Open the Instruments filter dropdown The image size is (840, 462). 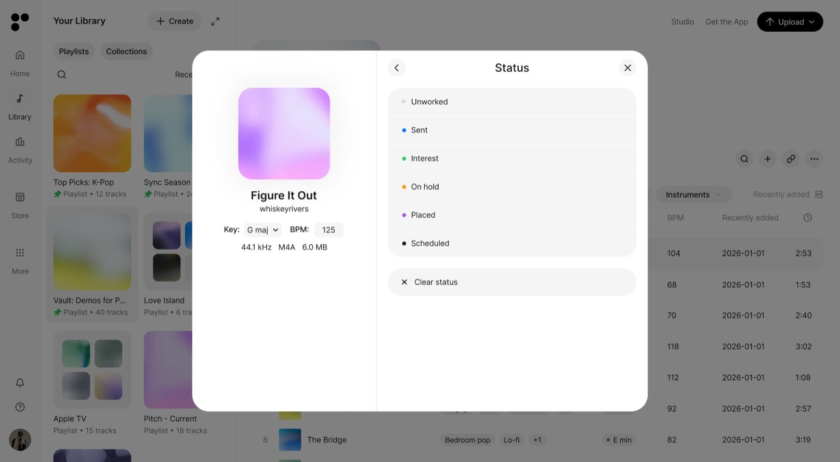[693, 194]
